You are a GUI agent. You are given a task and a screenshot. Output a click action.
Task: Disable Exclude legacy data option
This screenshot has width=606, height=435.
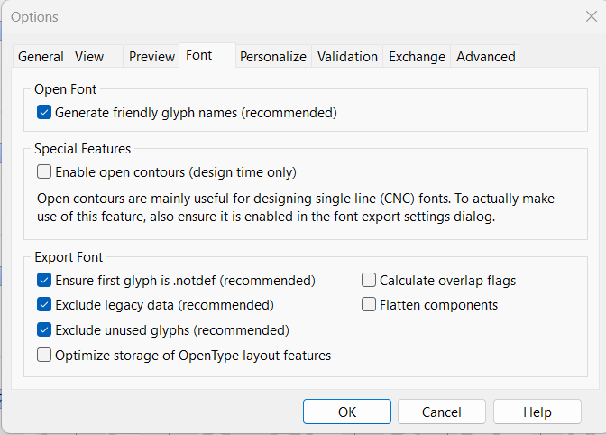[44, 305]
